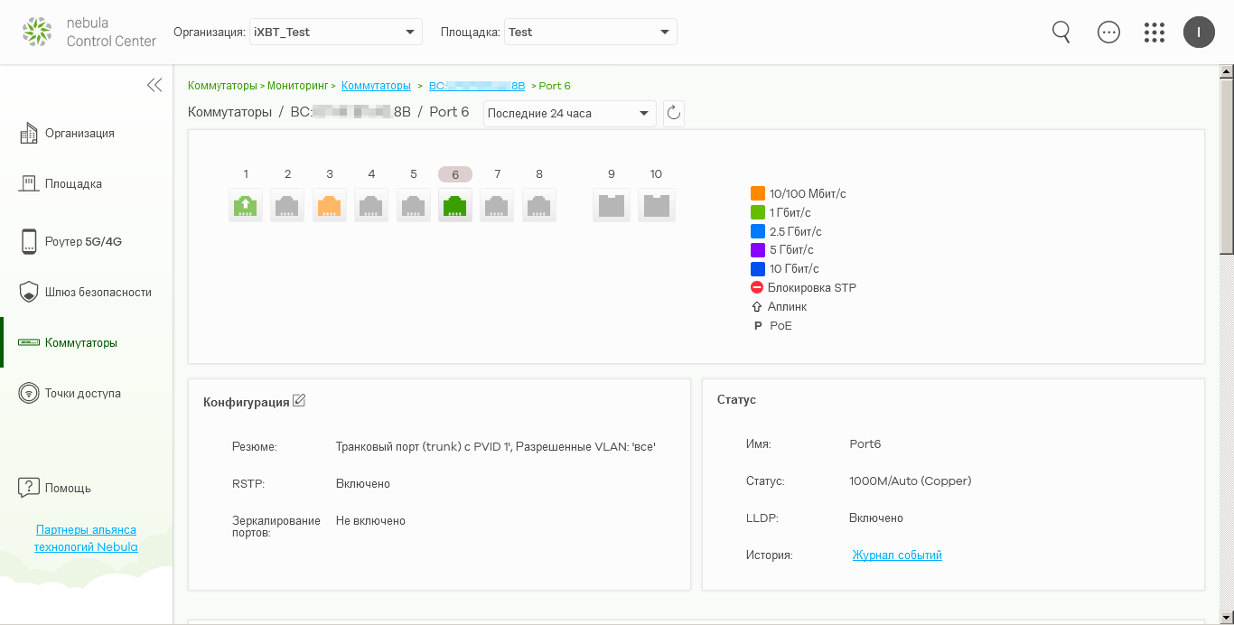Open Партнеры альянса технологий Nebula link
This screenshot has width=1234, height=625.
[x=86, y=538]
